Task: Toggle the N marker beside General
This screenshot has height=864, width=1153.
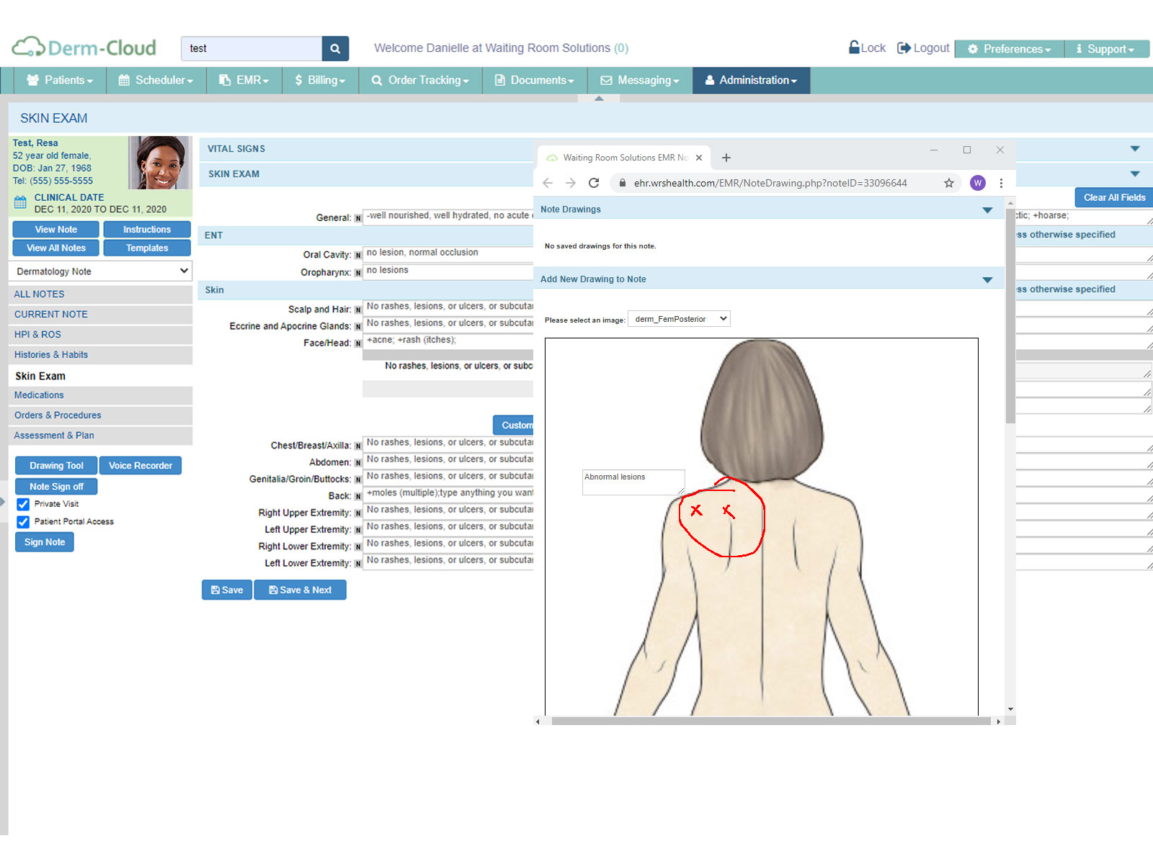Action: pyautogui.click(x=357, y=218)
